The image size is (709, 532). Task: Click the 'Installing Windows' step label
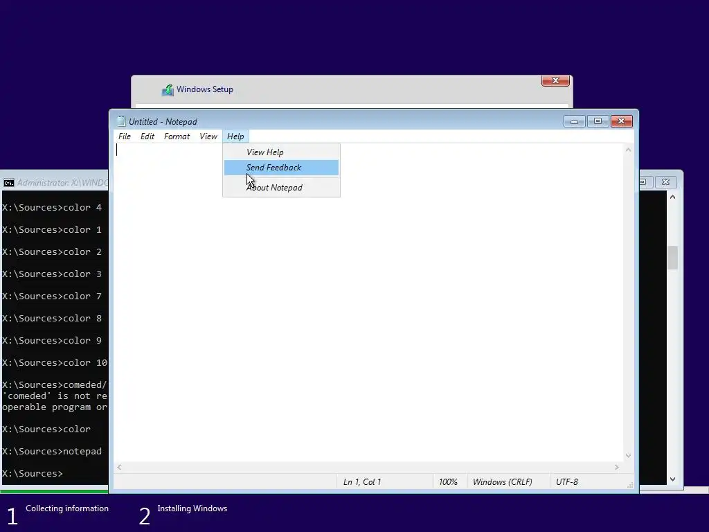click(x=192, y=508)
